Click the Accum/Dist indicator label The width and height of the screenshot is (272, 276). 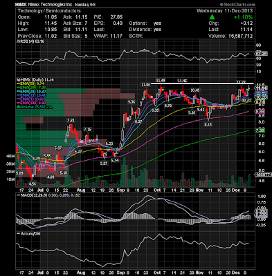(30, 233)
